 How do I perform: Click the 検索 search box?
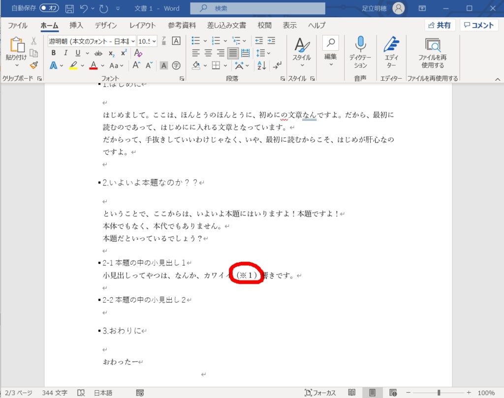pos(255,8)
